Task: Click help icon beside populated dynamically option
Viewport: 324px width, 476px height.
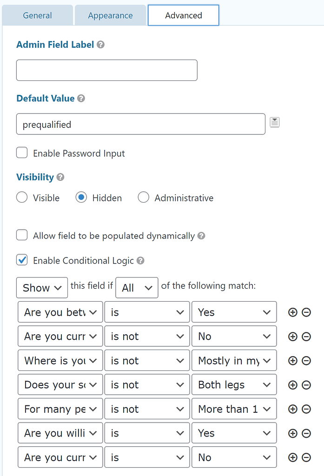Action: coord(201,236)
